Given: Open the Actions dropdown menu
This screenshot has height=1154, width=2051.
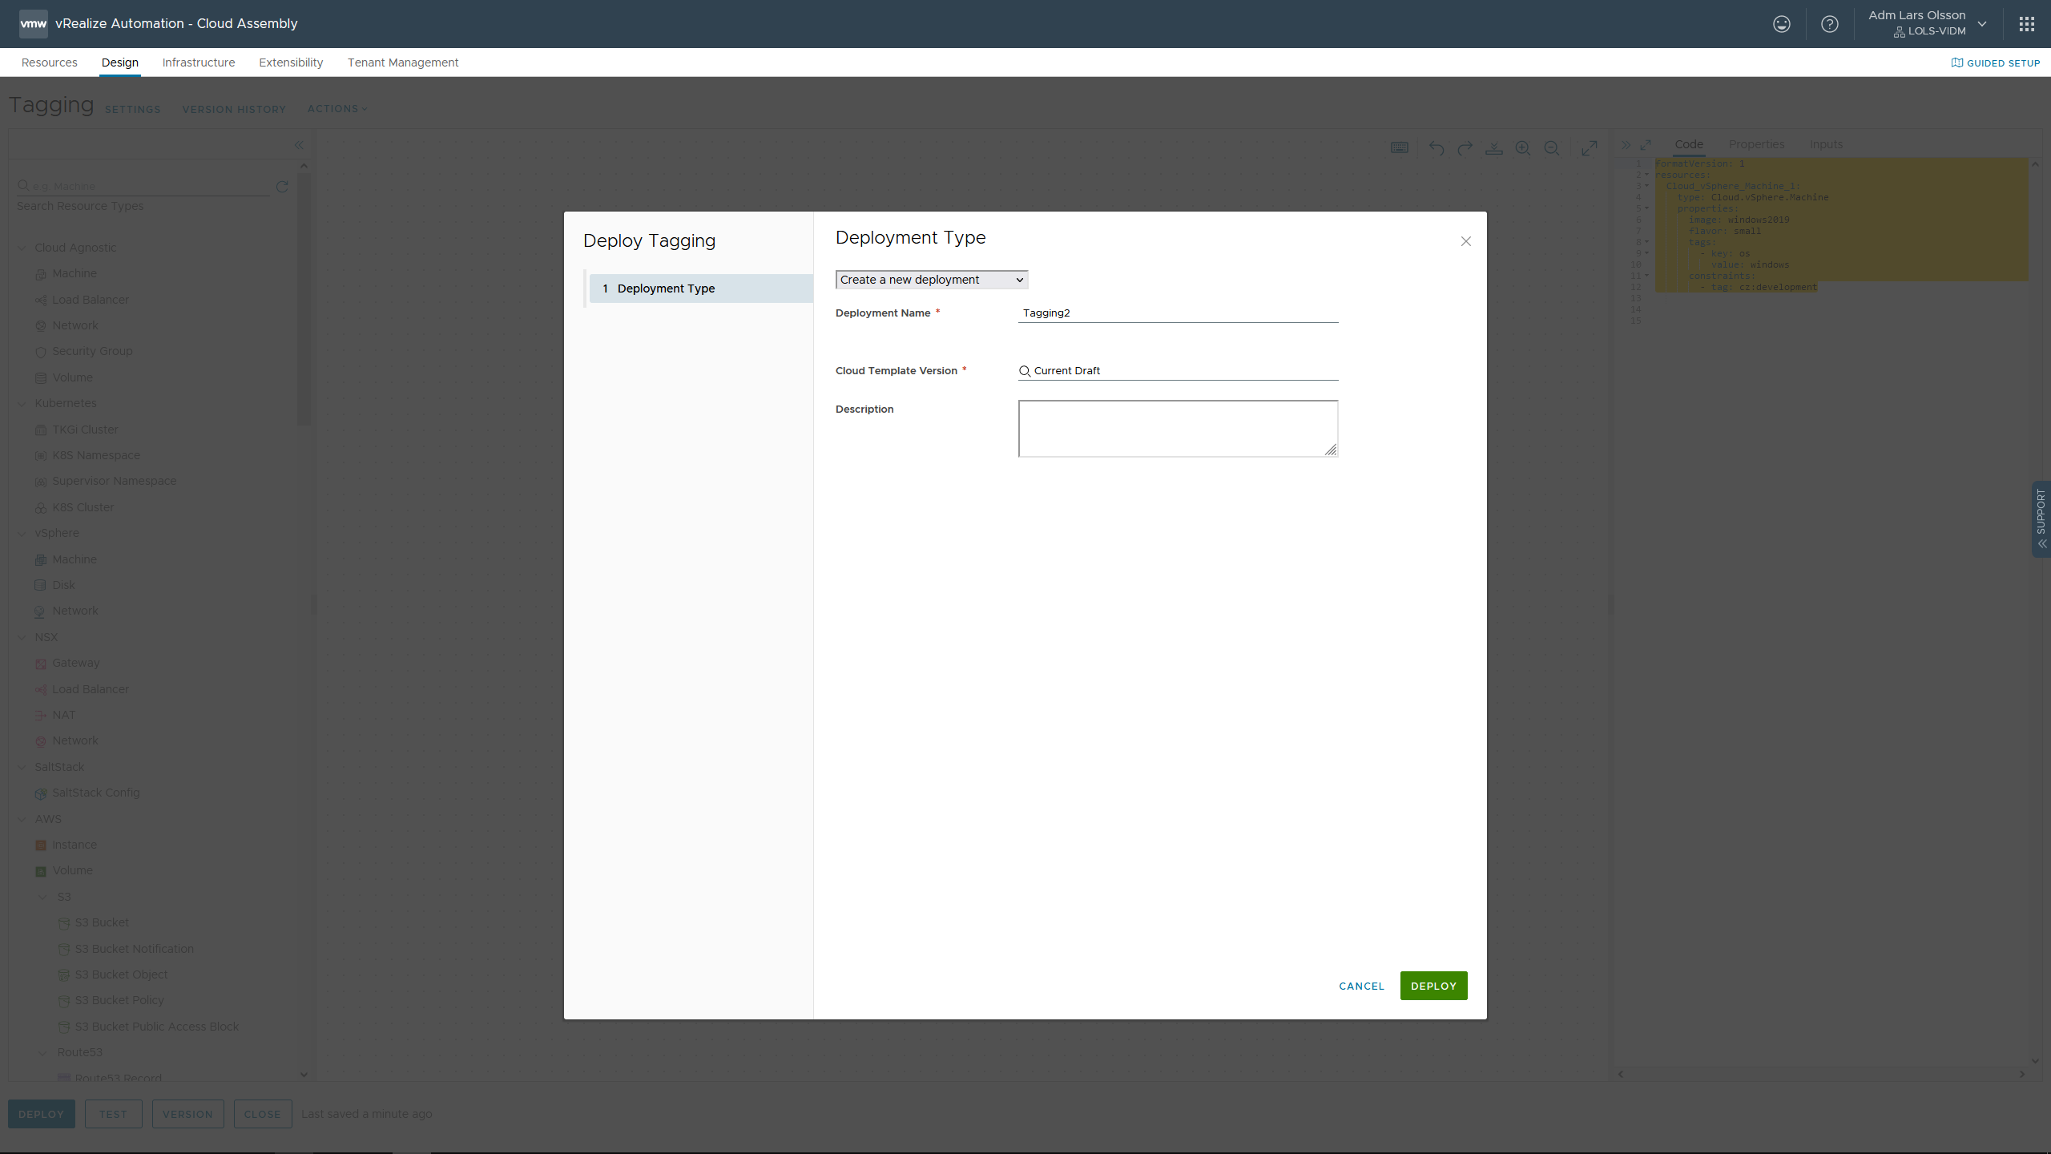Looking at the screenshot, I should (337, 108).
